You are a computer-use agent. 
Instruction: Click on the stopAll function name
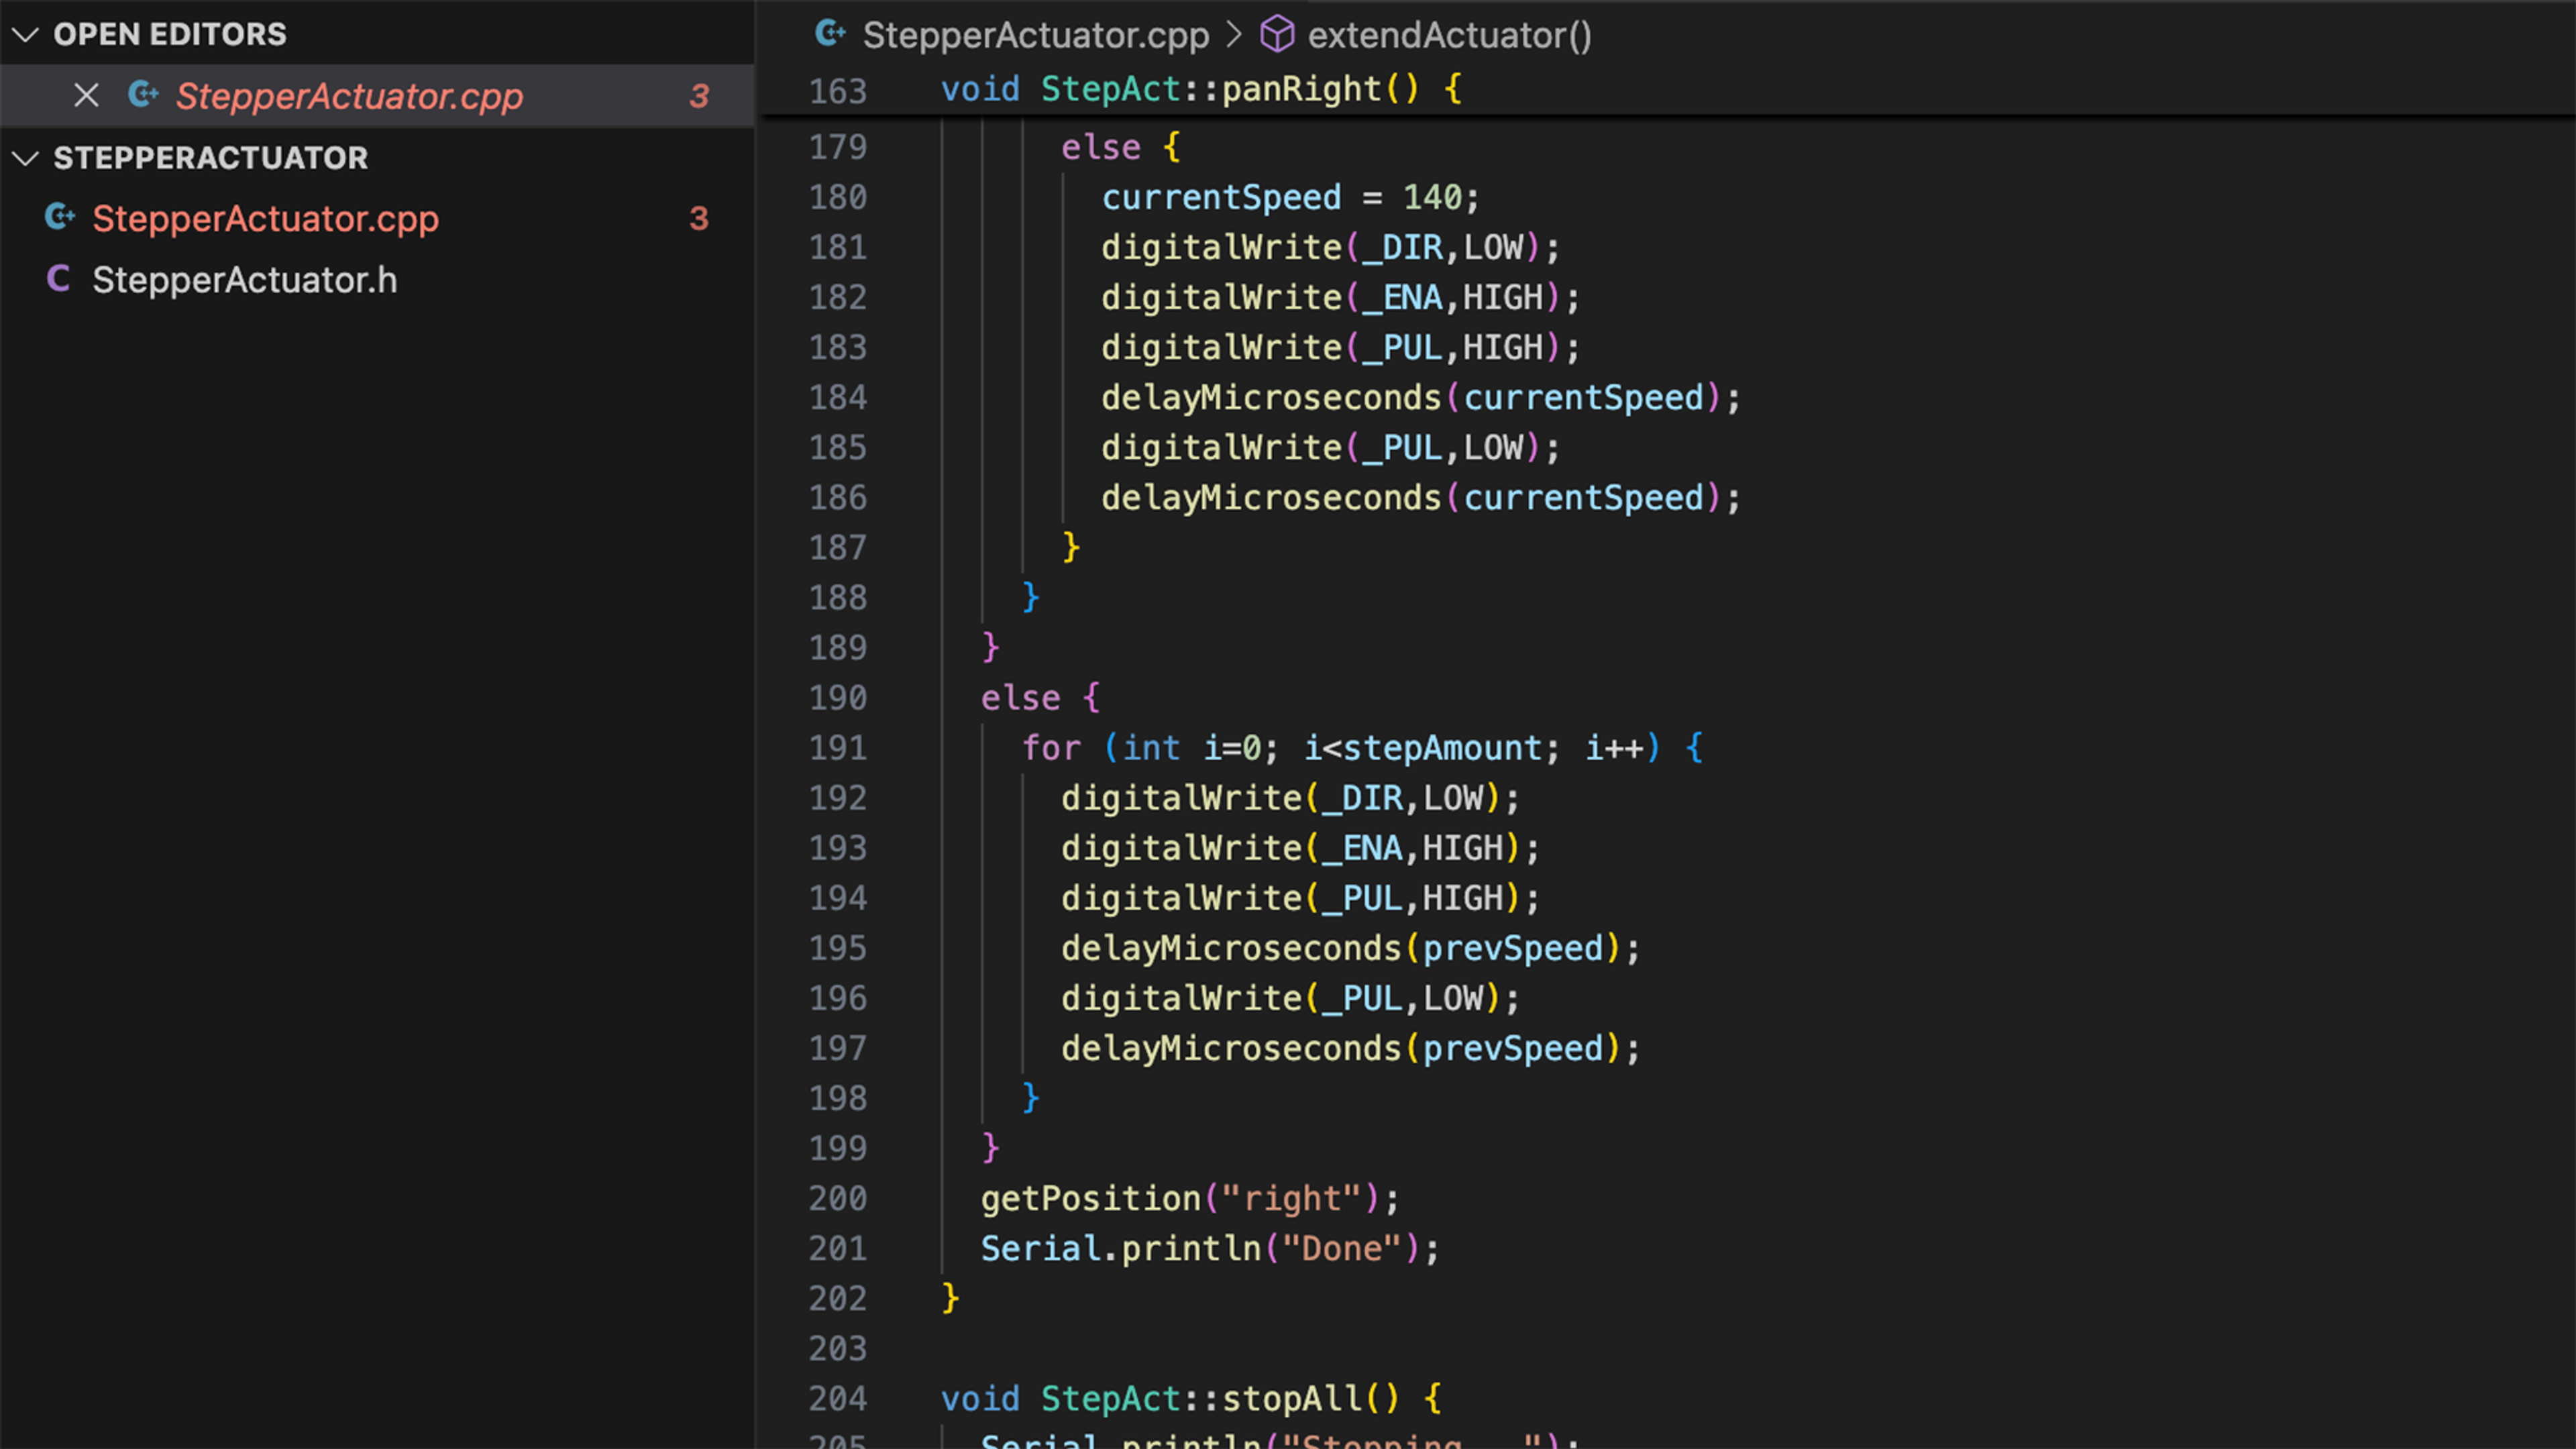[1292, 1398]
